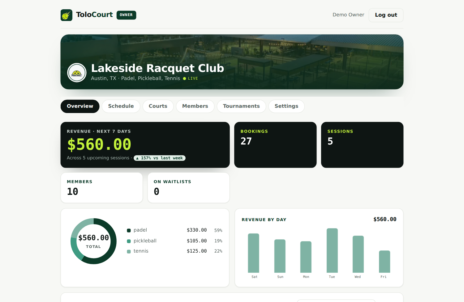464x302 pixels.
Task: Click the Wed revenue bar
Action: point(358,254)
